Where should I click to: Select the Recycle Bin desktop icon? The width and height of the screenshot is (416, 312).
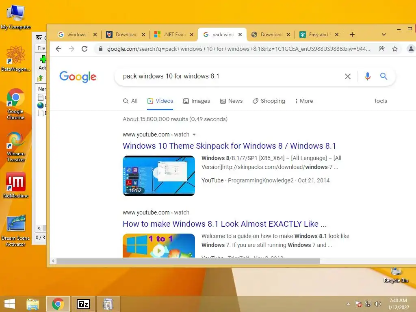tap(396, 275)
